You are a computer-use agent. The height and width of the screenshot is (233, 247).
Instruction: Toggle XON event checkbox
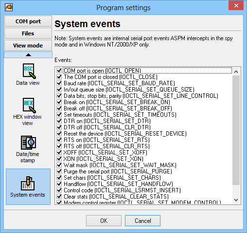click(59, 159)
